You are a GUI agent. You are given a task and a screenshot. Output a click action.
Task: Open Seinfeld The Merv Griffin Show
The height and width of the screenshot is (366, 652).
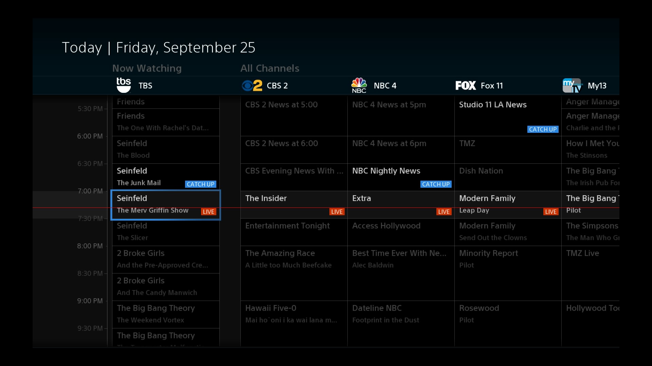[x=166, y=205]
